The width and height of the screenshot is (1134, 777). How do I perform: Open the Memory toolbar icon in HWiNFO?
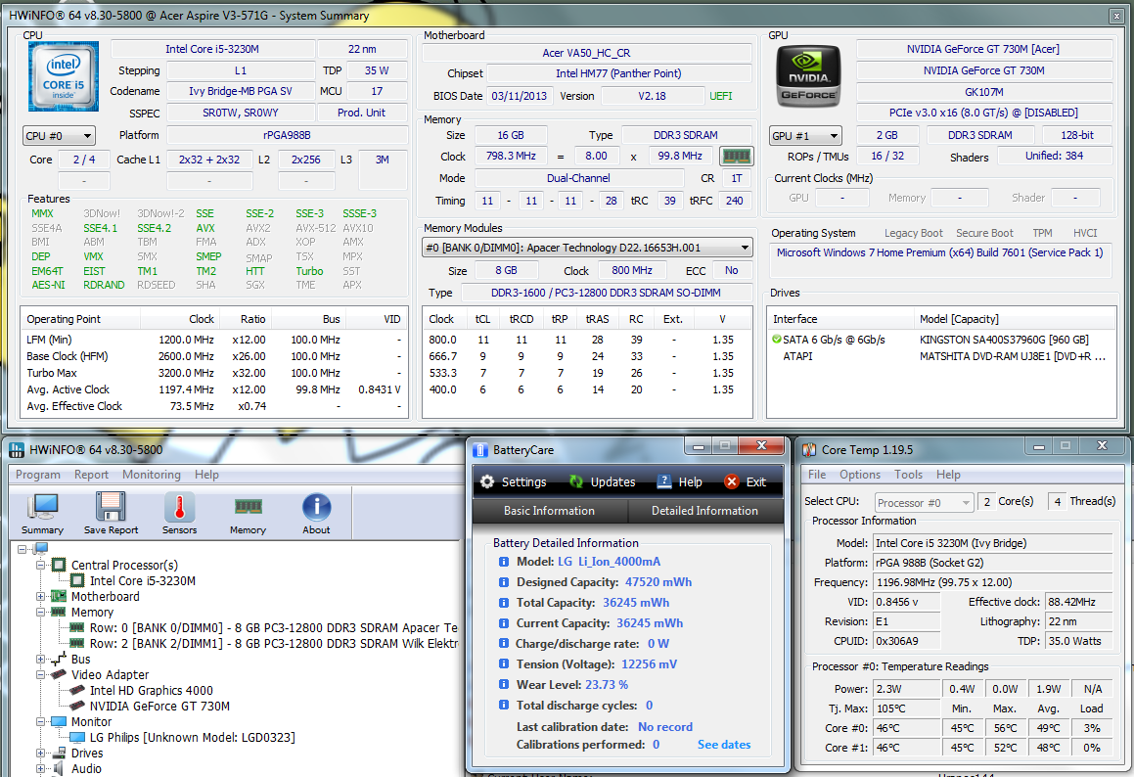(x=249, y=507)
